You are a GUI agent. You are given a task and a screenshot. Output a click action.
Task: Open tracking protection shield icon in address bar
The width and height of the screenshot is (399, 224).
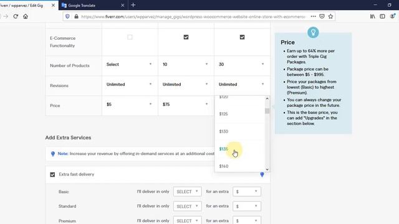pos(67,17)
